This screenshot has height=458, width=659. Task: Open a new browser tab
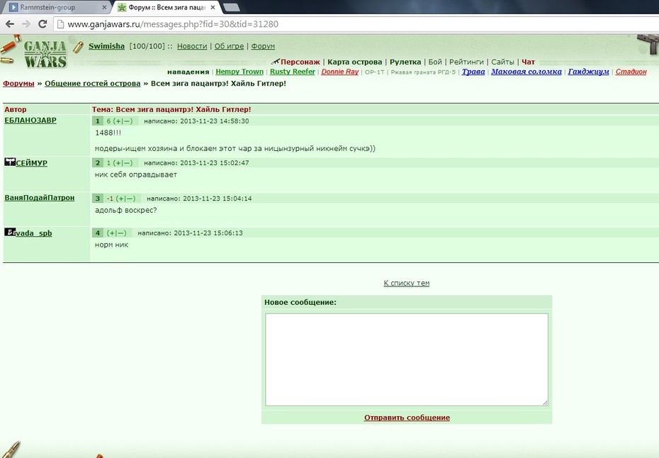click(x=231, y=7)
